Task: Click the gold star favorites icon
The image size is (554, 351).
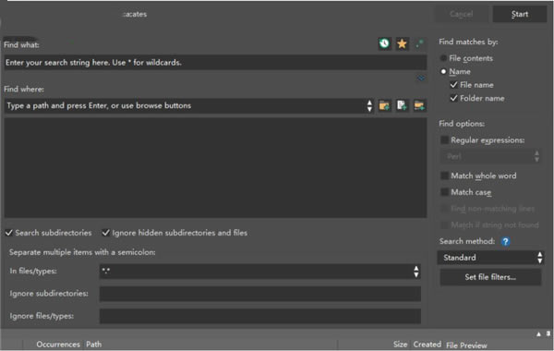Action: [x=402, y=43]
